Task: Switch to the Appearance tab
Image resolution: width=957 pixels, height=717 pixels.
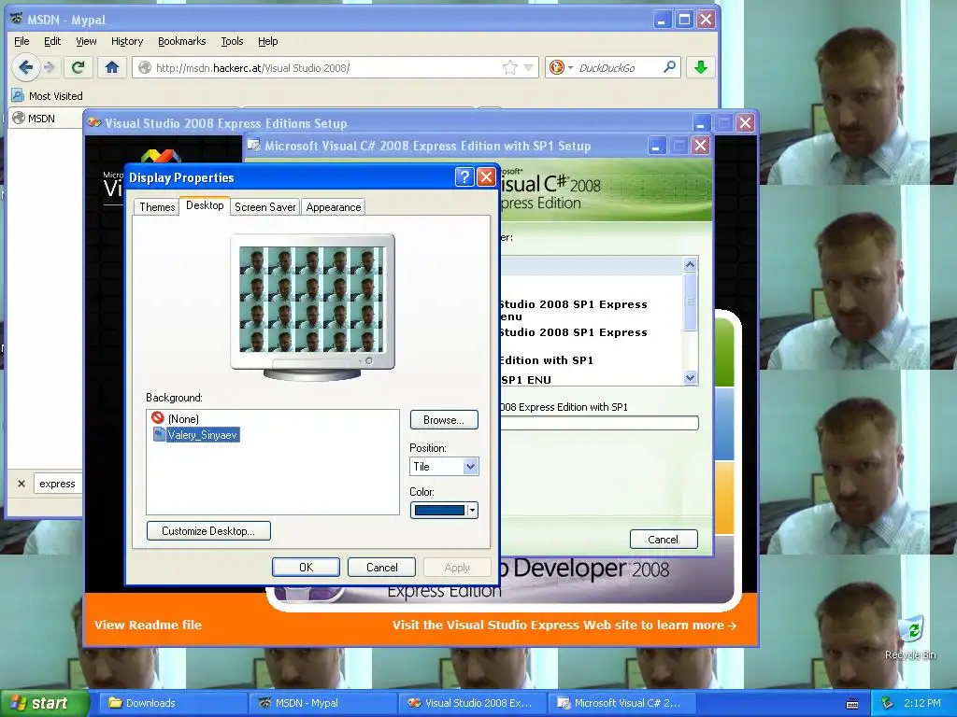Action: click(x=334, y=207)
